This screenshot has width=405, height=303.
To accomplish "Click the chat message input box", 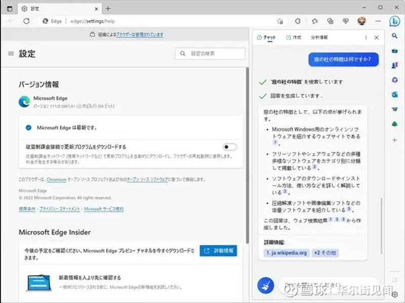I will 330,285.
